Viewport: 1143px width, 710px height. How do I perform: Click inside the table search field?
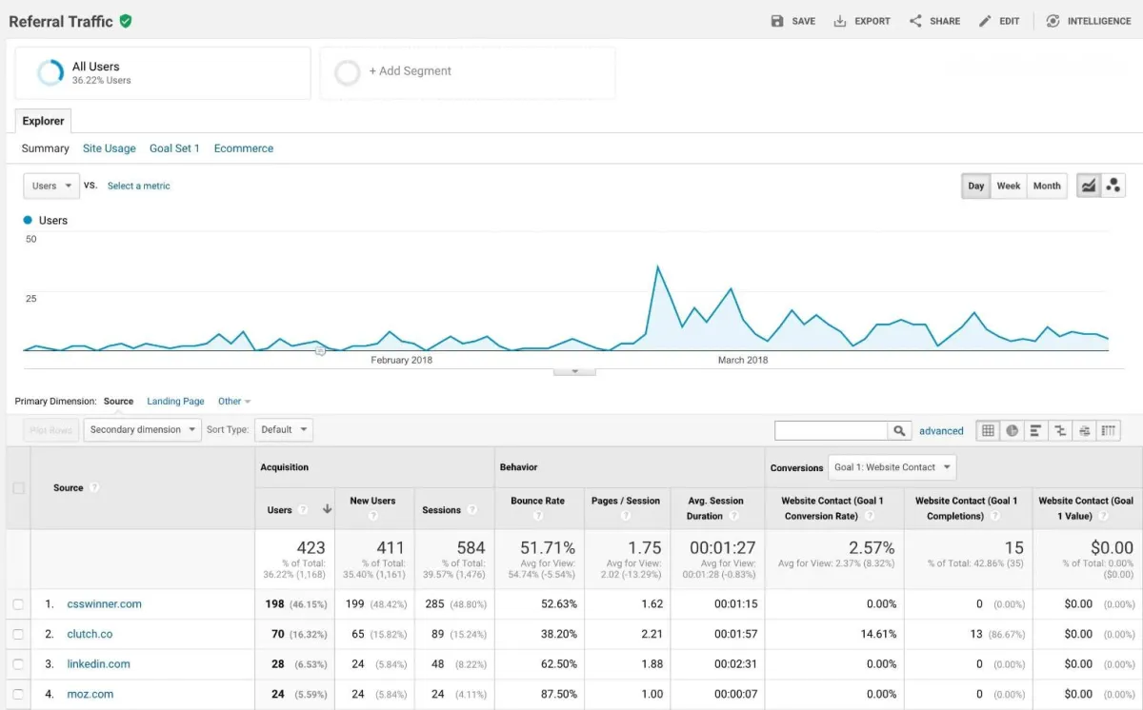click(832, 431)
